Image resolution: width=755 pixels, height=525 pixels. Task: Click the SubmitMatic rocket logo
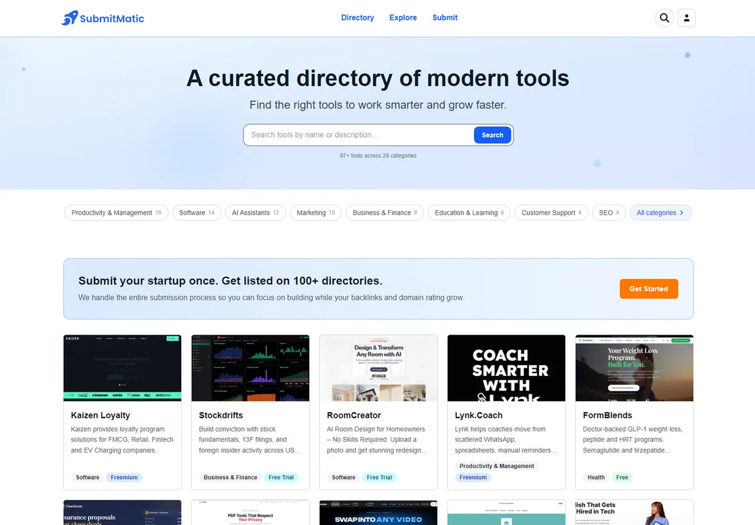[102, 18]
